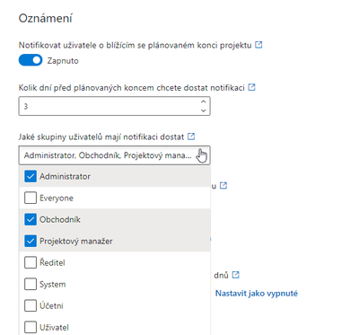359x335 pixels.
Task: Uncheck the Obchodník checkbox
Action: click(31, 219)
